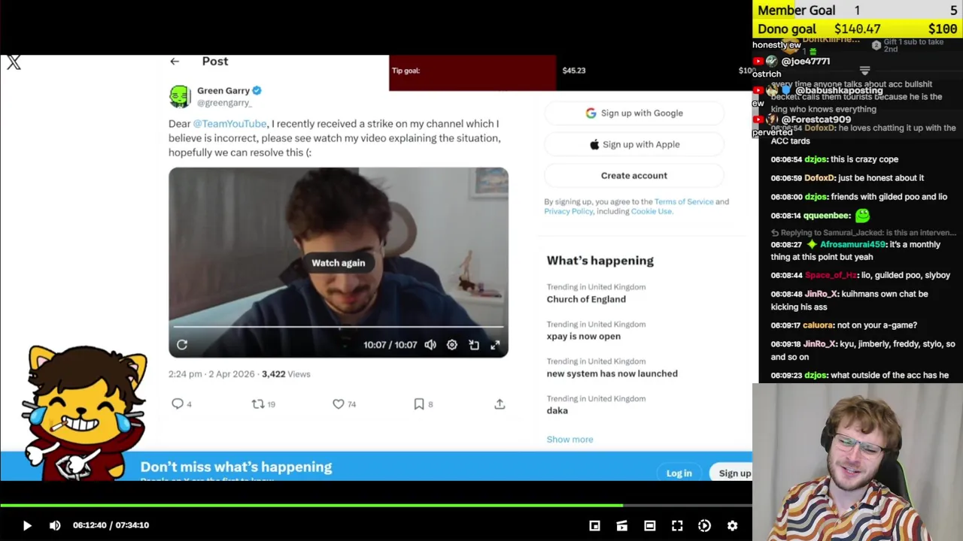Viewport: 963px width, 541px height.
Task: Click the Gift 1 sub to take 2nd notice
Action: point(908,45)
